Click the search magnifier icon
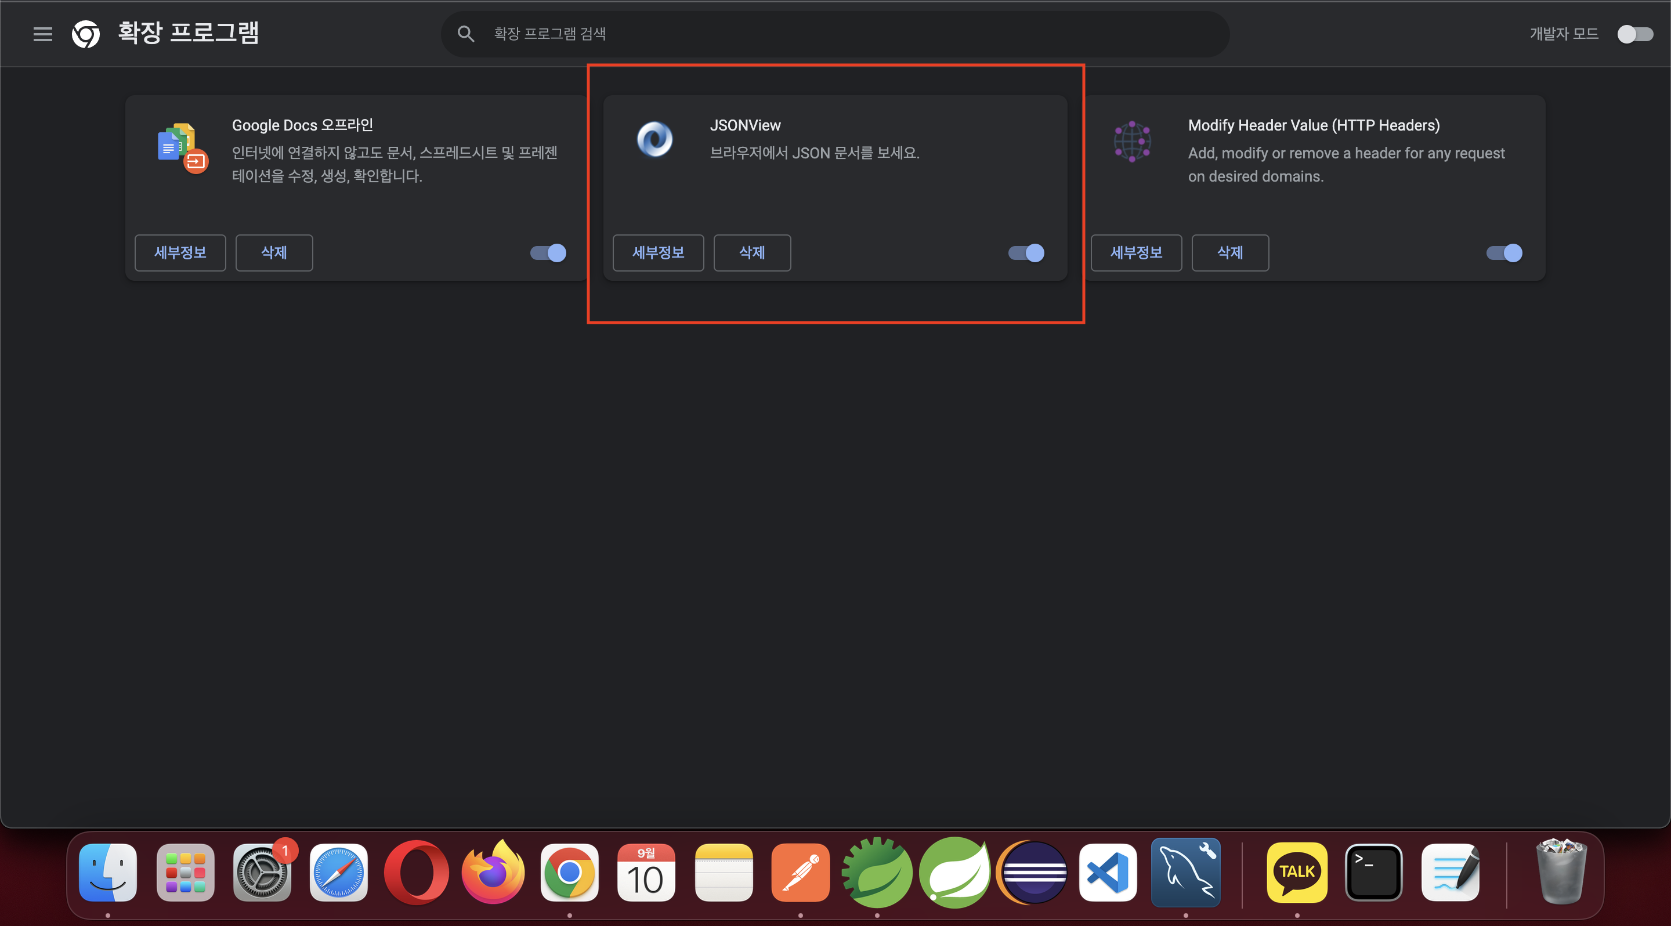1671x926 pixels. point(466,34)
